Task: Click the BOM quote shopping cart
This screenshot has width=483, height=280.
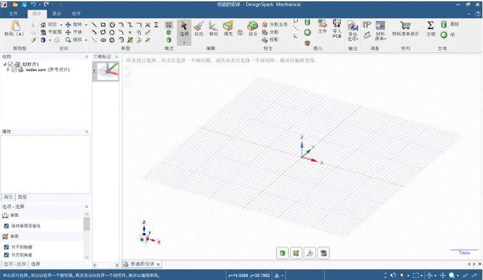Action: pyautogui.click(x=406, y=28)
